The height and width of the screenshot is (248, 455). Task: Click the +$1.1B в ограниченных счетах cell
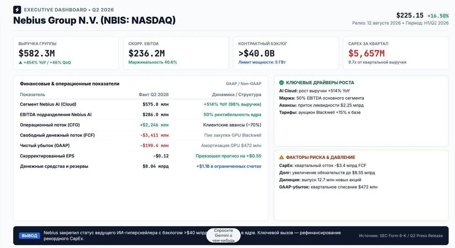click(229, 166)
